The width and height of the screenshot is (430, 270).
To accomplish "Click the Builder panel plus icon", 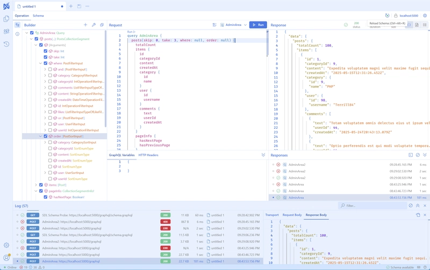I will coord(85,25).
